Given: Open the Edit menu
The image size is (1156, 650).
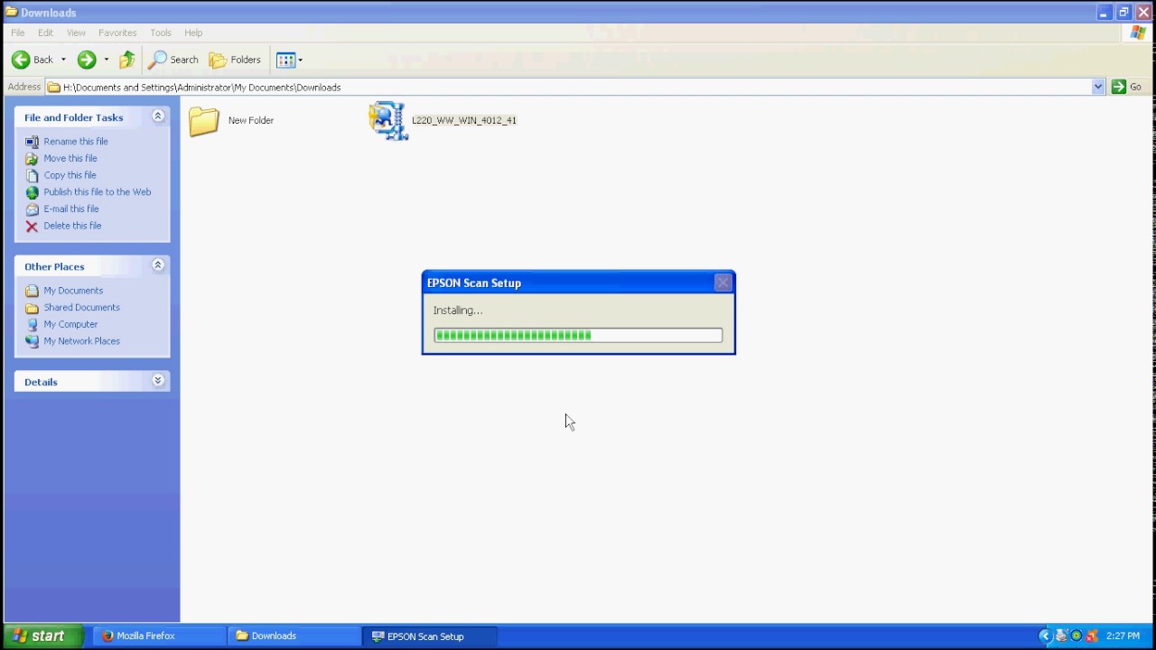Looking at the screenshot, I should tap(45, 32).
